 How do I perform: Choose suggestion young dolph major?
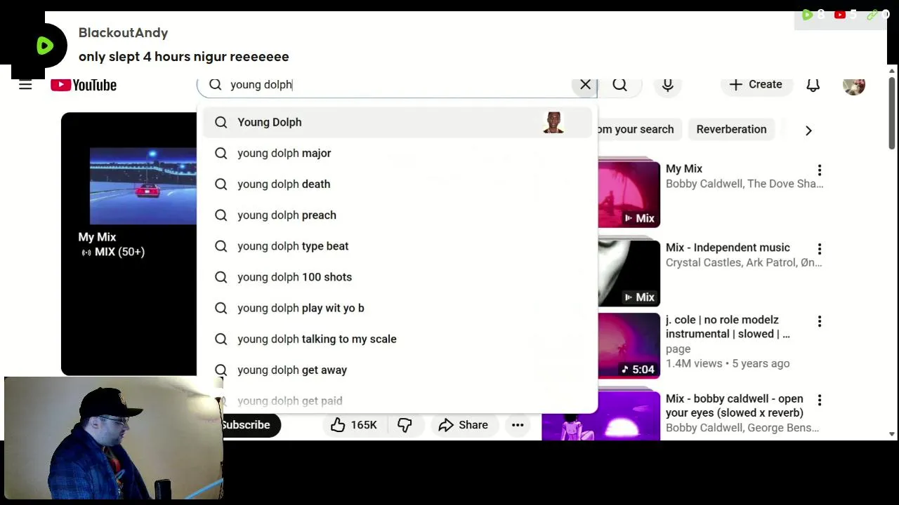point(398,153)
